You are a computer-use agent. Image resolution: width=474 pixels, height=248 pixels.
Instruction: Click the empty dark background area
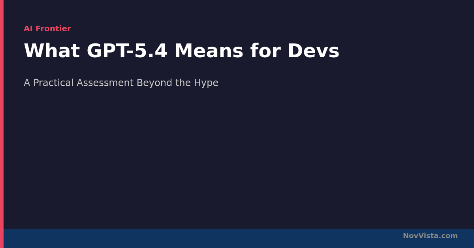237,158
